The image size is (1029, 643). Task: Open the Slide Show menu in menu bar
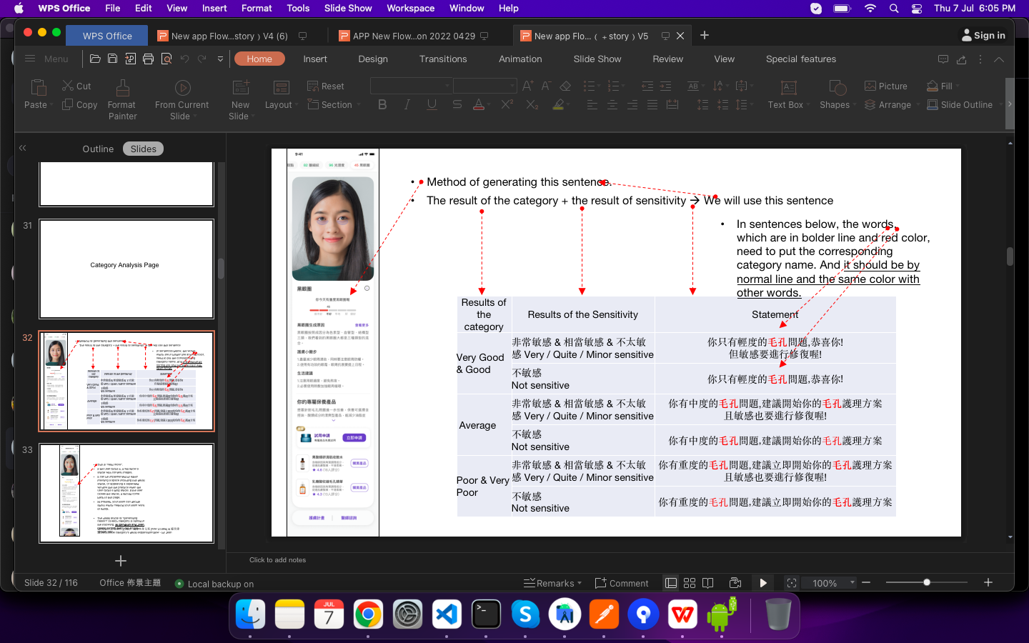pos(348,8)
